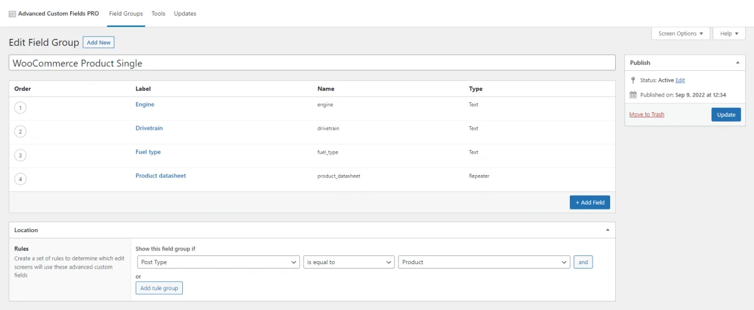
Task: Click the Advanced Custom Fields PRO title
Action: tap(58, 14)
